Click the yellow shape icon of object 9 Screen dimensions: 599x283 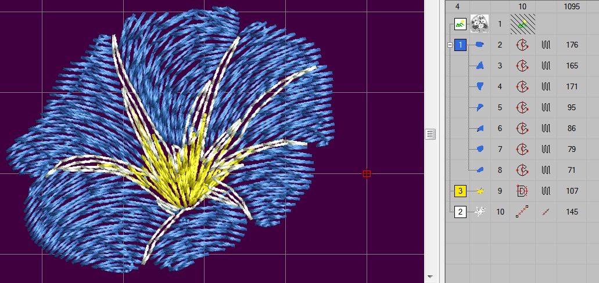click(x=480, y=191)
